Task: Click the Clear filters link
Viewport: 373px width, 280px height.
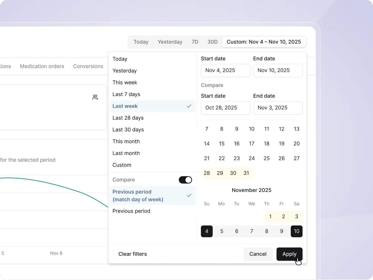Action: click(x=133, y=254)
